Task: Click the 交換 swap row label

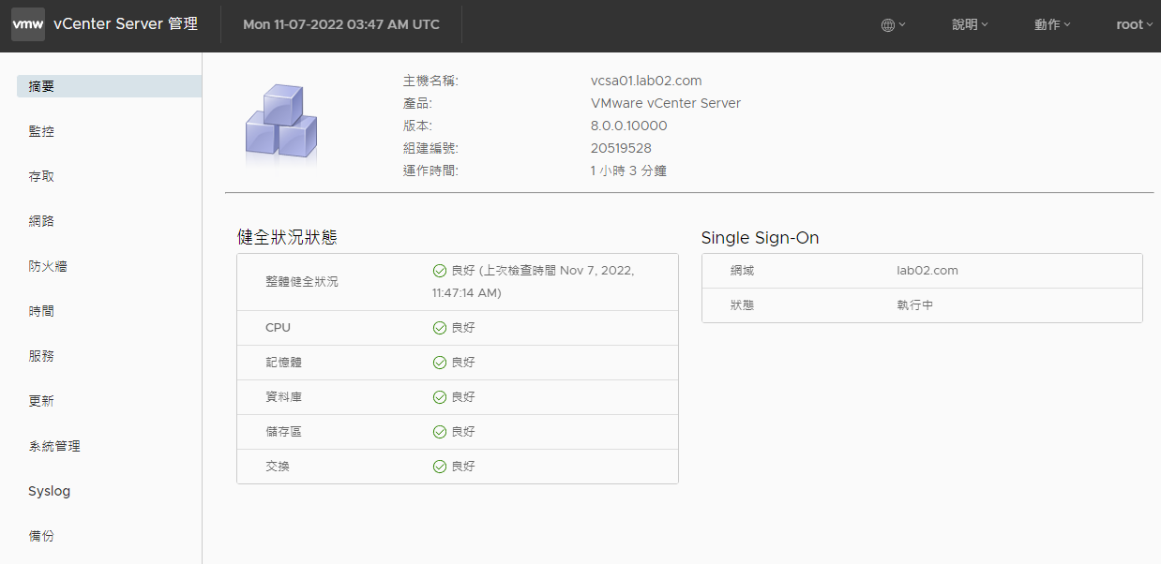Action: pos(278,467)
